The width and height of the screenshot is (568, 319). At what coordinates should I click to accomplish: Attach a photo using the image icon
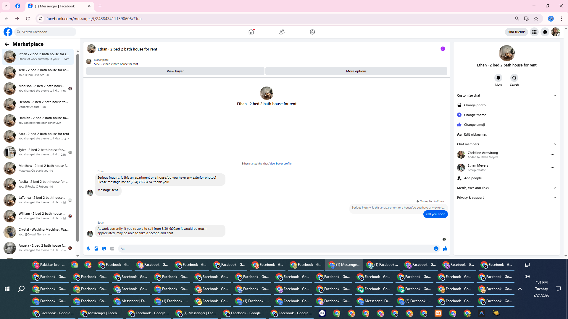pyautogui.click(x=96, y=249)
